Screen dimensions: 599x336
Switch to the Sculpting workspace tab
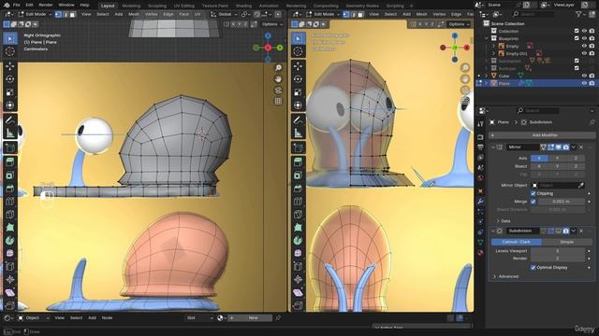click(x=157, y=6)
